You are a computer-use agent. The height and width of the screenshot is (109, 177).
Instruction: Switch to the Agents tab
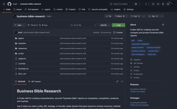point(46,9)
